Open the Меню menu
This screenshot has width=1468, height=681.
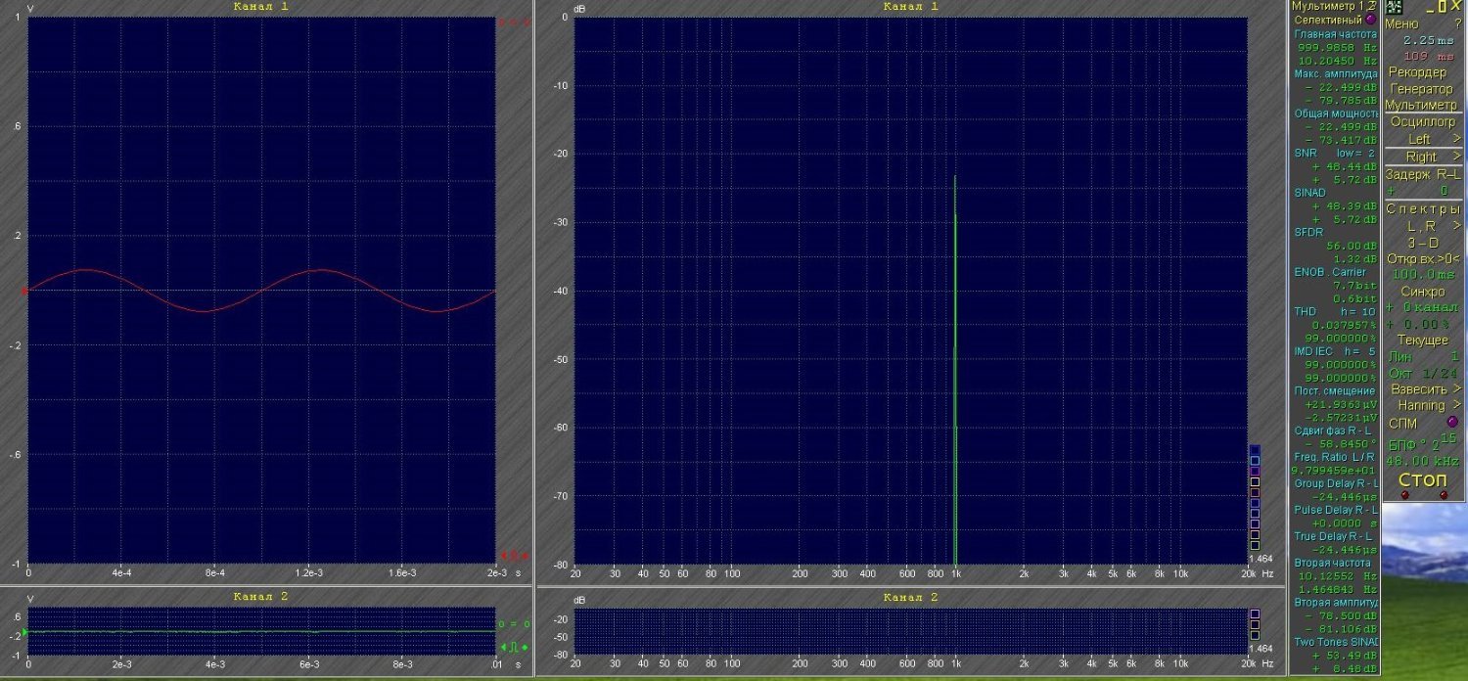(1400, 23)
